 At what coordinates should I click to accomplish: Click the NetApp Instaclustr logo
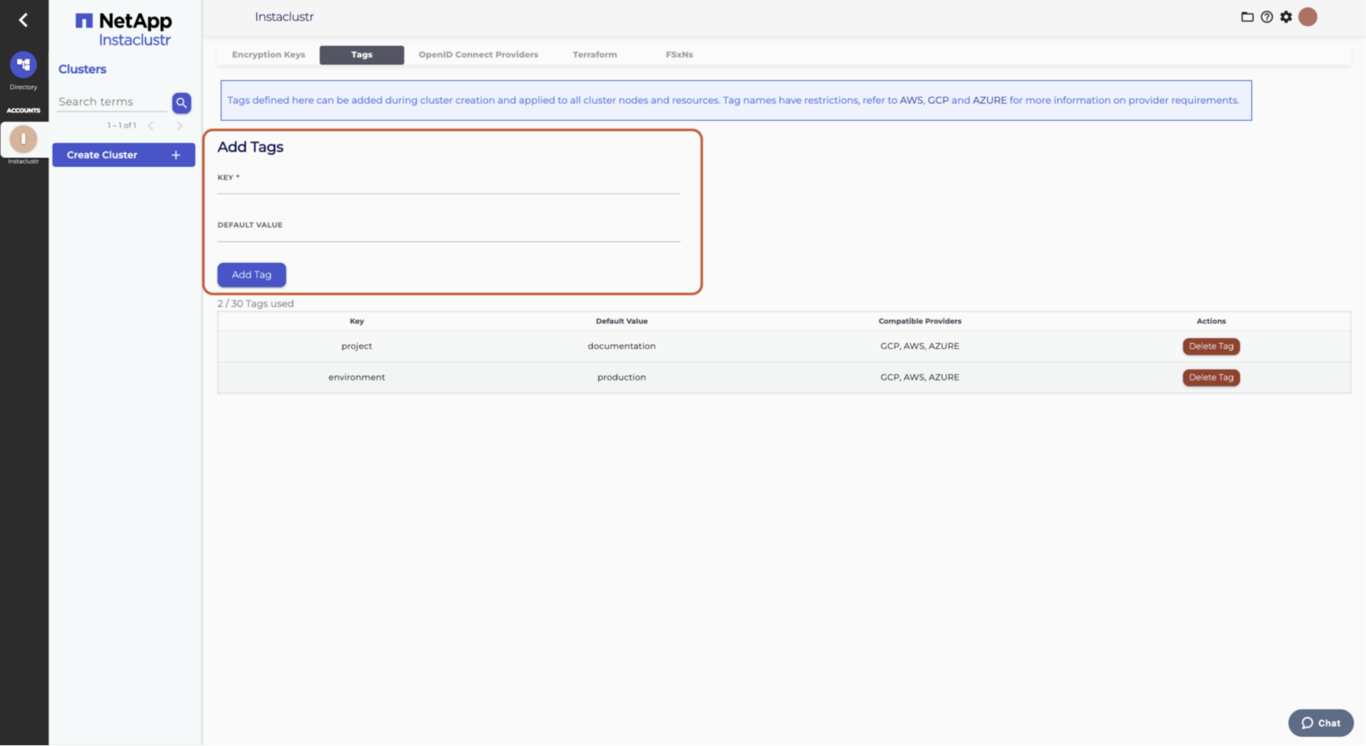pos(124,29)
